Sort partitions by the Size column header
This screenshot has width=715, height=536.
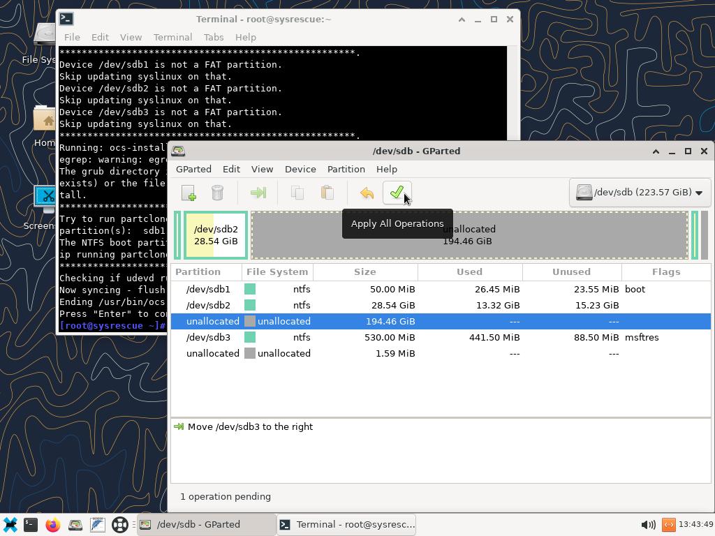click(364, 271)
